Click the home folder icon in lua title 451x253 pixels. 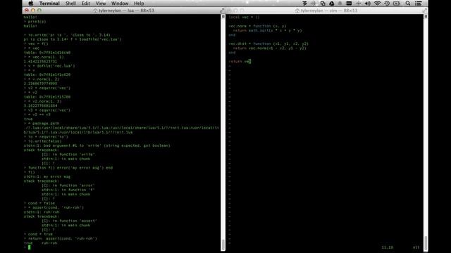pyautogui.click(x=95, y=11)
